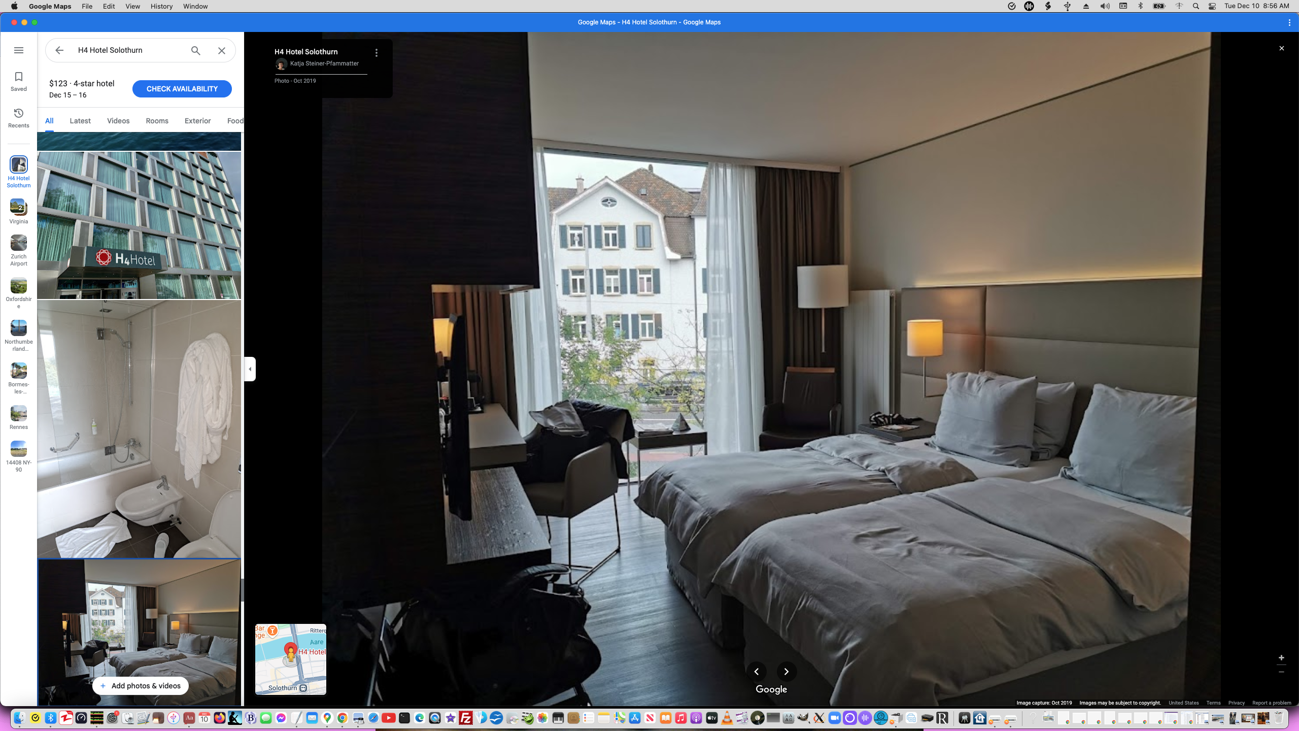Viewport: 1299px width, 731px height.
Task: Click the CHECK AVAILABILITY button
Action: coord(182,88)
